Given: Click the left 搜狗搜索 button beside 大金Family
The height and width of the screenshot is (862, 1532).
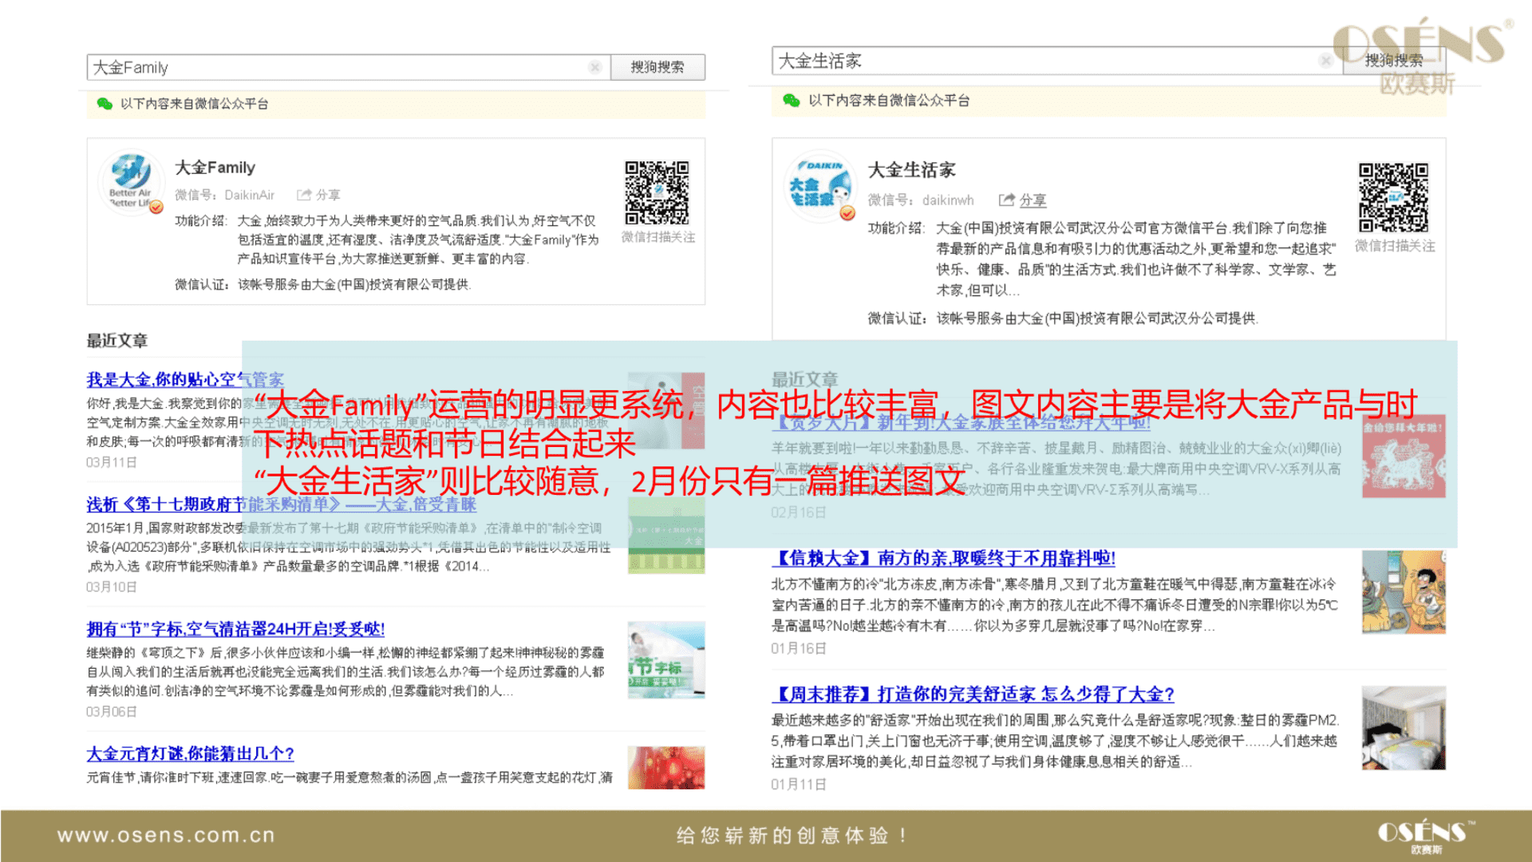Looking at the screenshot, I should point(657,67).
